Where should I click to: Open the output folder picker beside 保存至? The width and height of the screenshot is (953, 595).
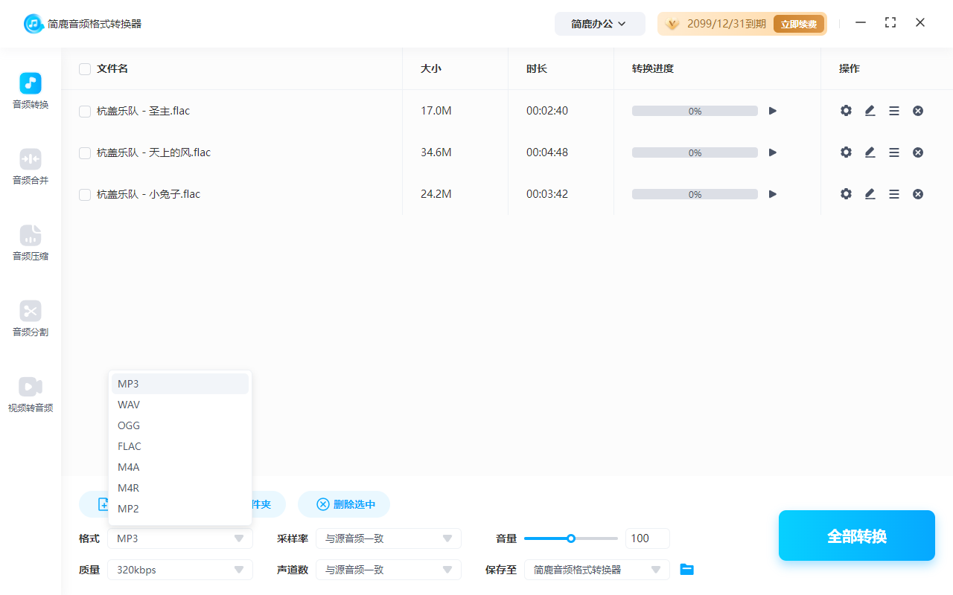tap(686, 569)
